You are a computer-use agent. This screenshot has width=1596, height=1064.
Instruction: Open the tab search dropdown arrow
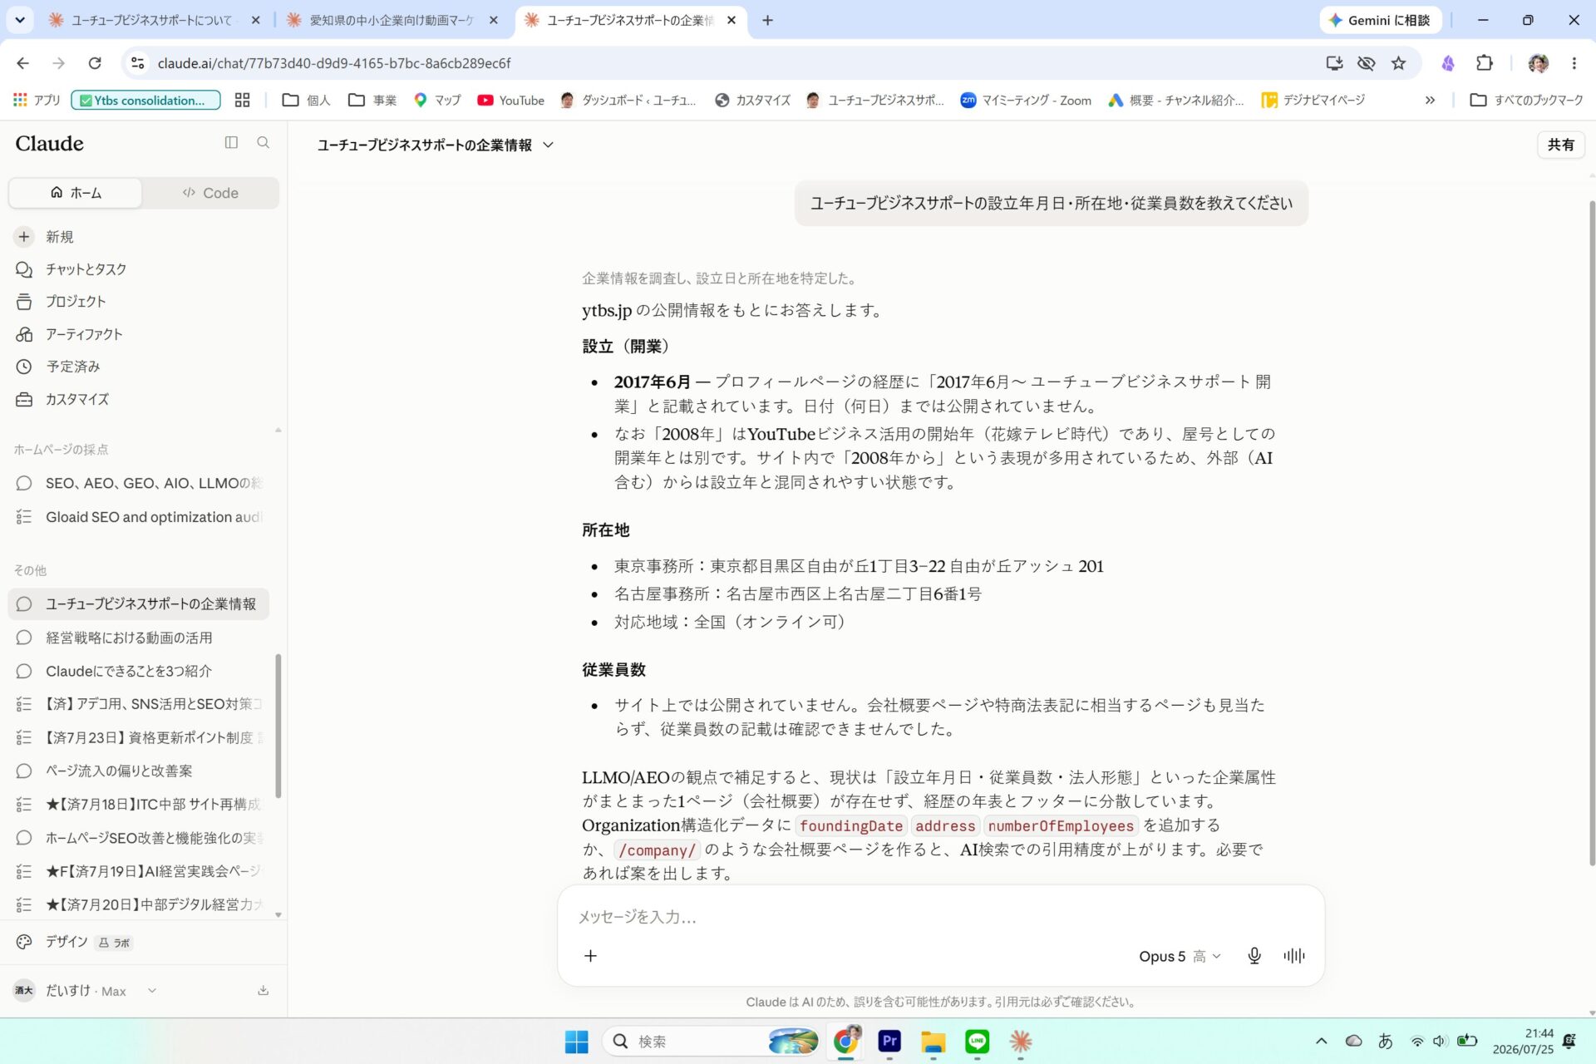pos(20,20)
